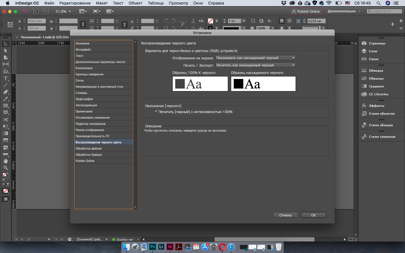The image size is (405, 253).
Task: Select the Scissors tool
Action: [x=5, y=119]
